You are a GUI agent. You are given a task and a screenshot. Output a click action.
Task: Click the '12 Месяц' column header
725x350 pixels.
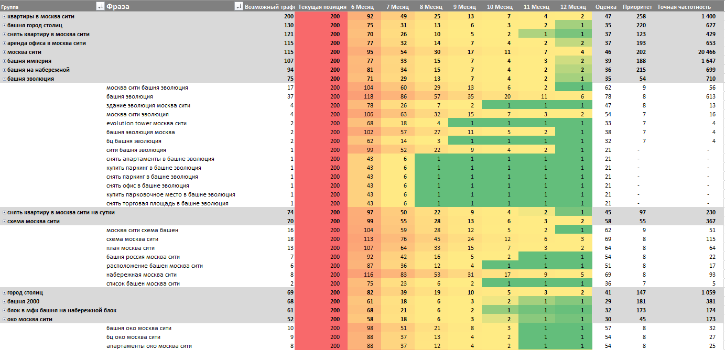point(573,7)
